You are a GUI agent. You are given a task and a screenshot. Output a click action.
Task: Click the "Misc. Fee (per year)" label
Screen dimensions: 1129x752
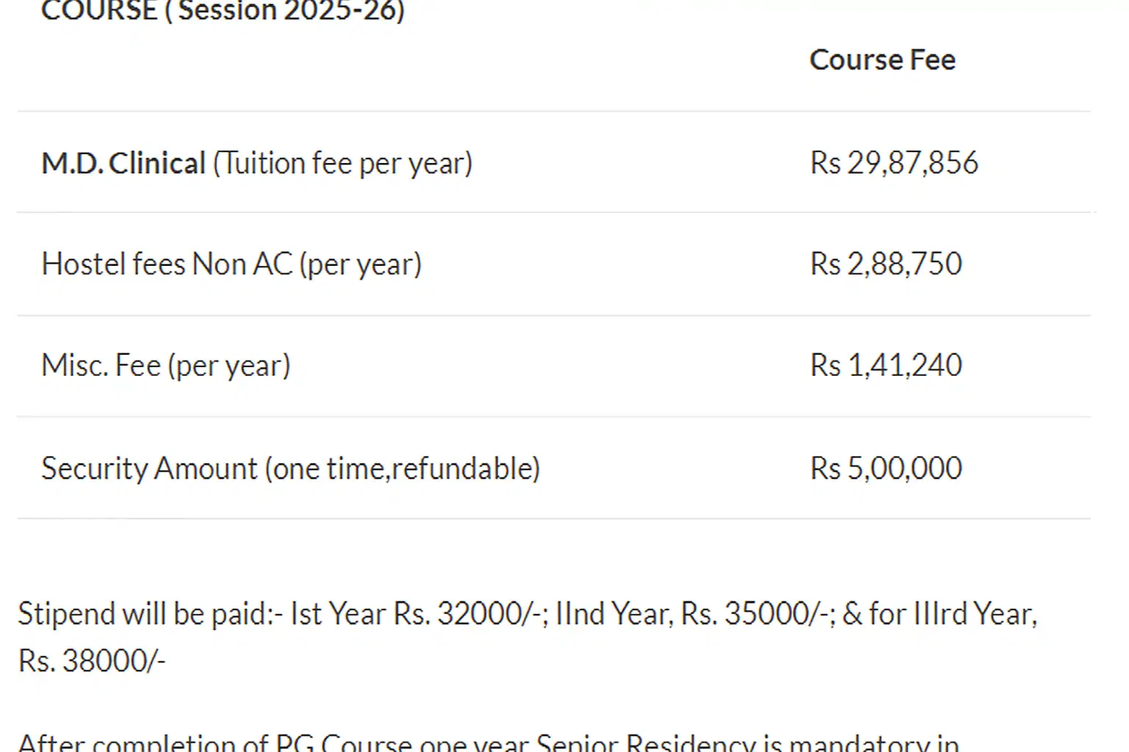[166, 366]
